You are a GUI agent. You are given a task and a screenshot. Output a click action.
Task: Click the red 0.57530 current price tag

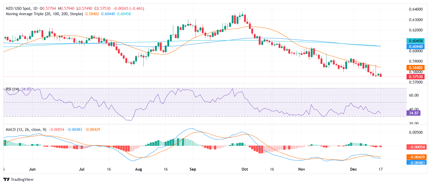coord(416,77)
